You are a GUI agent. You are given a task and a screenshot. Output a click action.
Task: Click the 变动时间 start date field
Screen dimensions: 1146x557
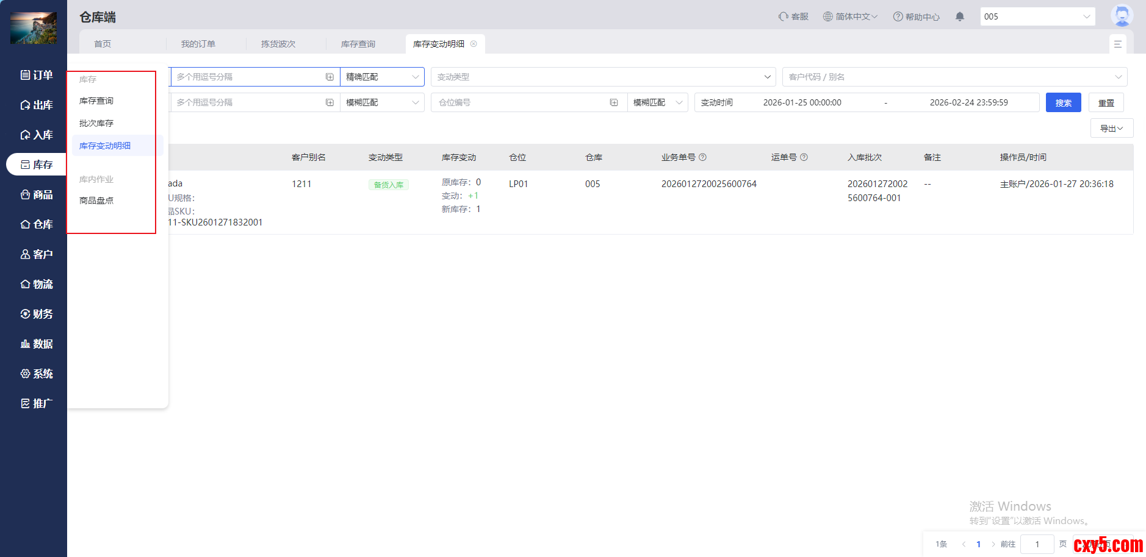click(x=802, y=102)
